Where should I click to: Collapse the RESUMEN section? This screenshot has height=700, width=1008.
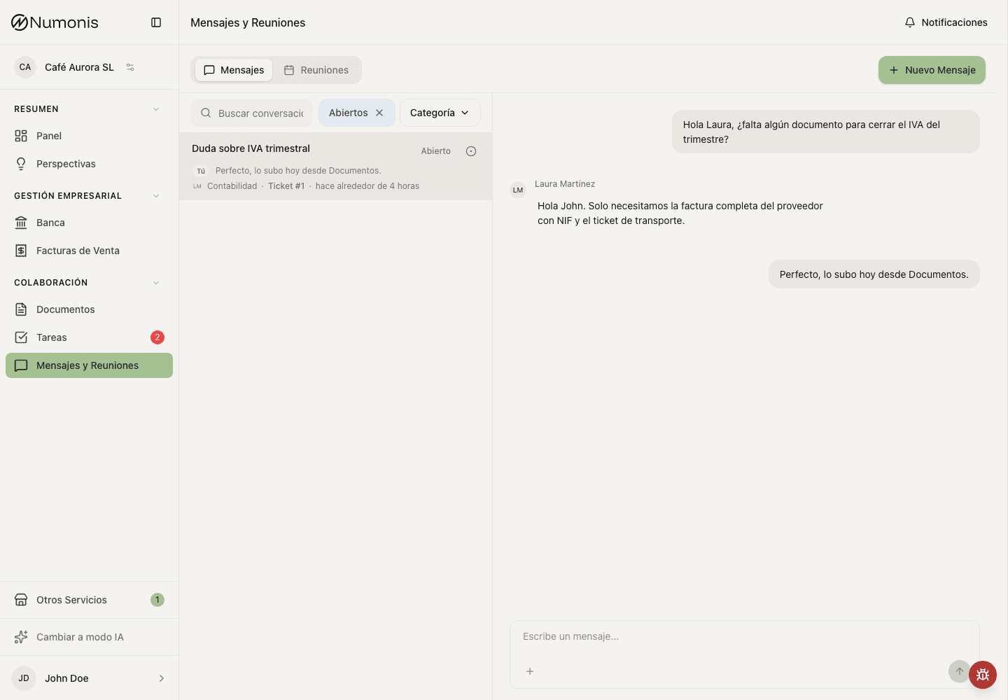tap(156, 109)
